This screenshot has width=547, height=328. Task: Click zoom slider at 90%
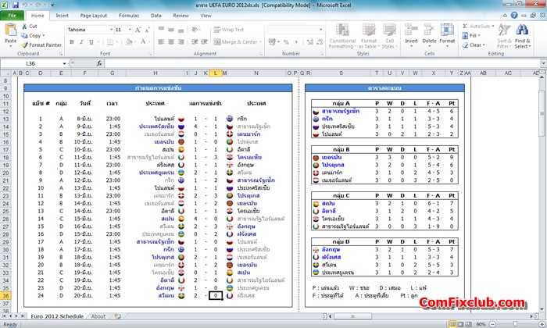point(515,324)
